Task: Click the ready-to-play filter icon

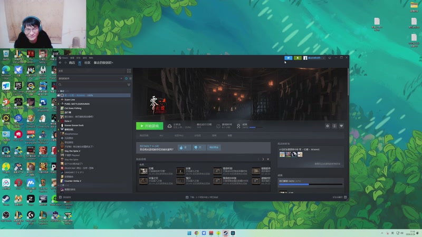Action: 130,78
